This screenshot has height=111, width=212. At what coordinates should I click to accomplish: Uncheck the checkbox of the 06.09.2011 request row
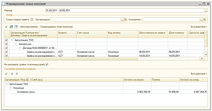click(x=7, y=52)
